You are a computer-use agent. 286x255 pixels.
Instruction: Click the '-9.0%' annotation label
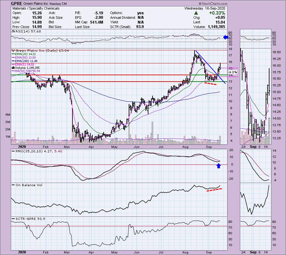(233, 72)
